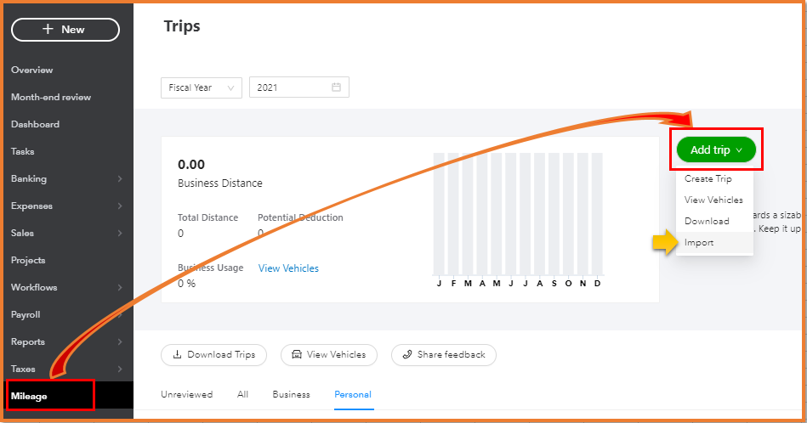
Task: Open Mileage in the sidebar
Action: [x=30, y=396]
